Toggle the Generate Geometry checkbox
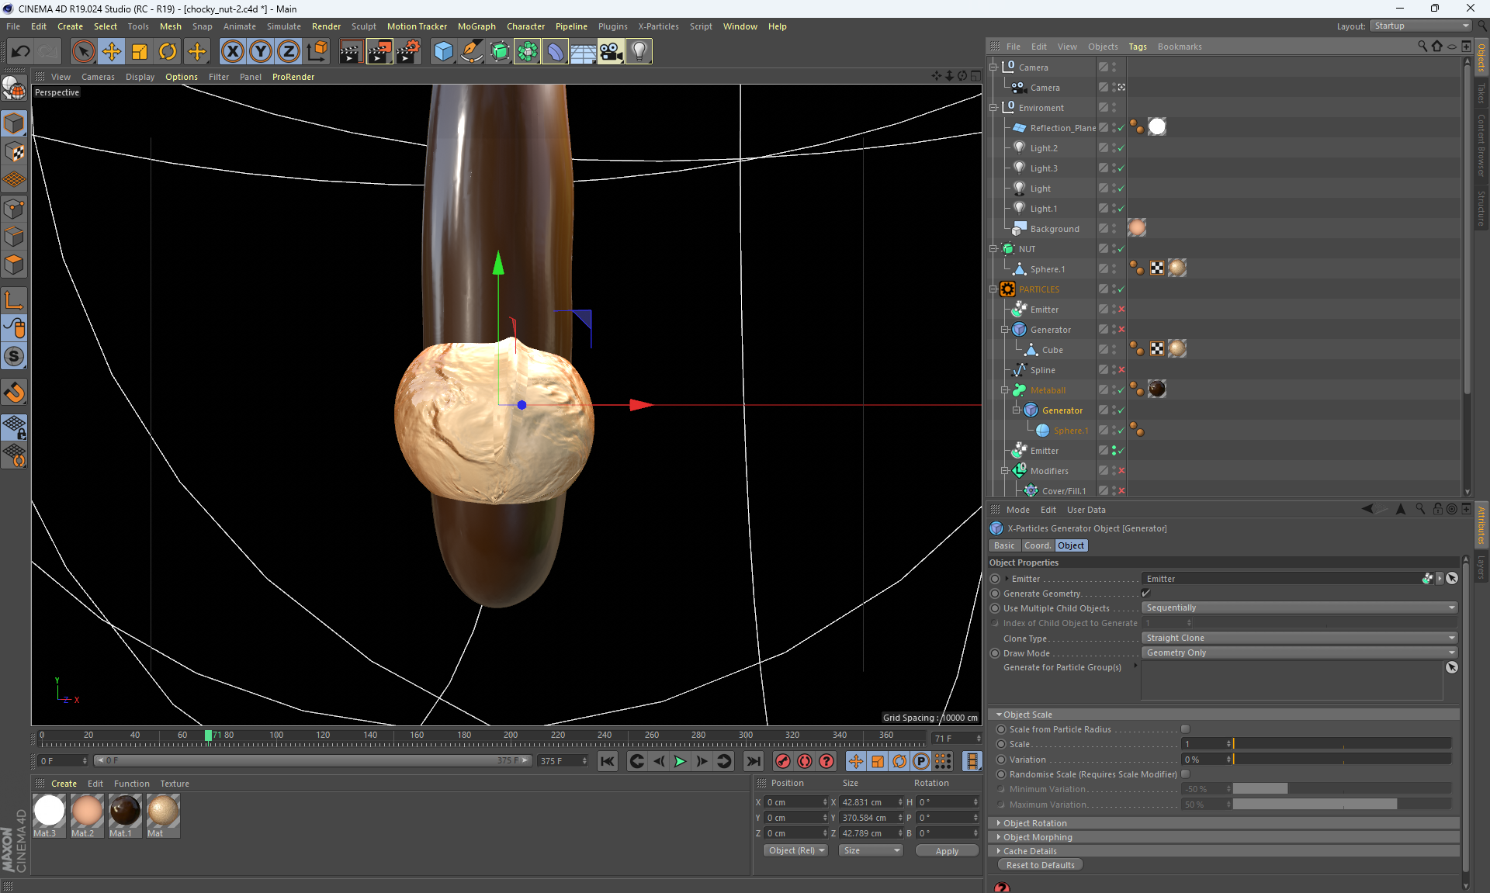Screen dimensions: 1490x893 (1146, 594)
